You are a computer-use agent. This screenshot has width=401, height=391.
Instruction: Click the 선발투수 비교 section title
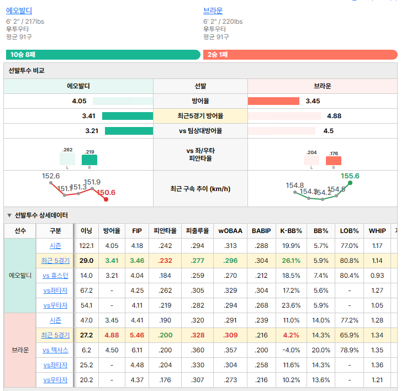(27, 71)
